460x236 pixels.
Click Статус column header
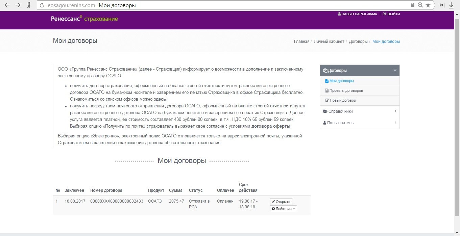tap(196, 190)
